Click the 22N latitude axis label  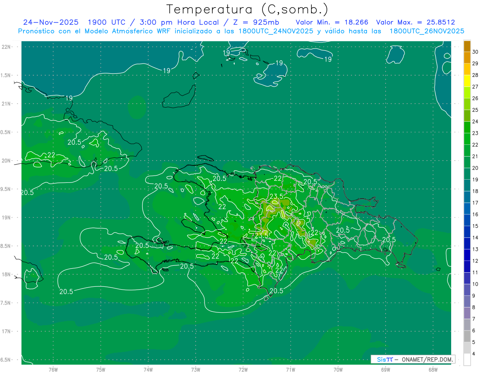[6, 47]
